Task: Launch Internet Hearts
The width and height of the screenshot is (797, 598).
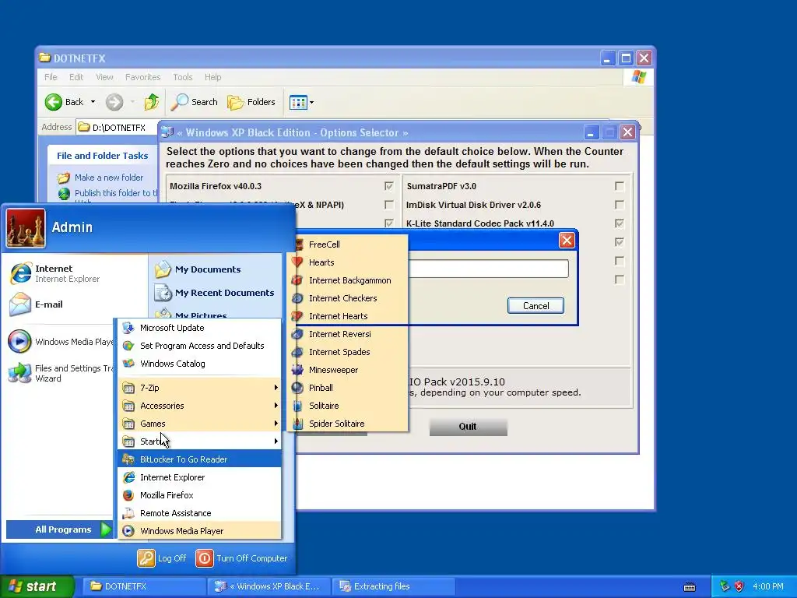Action: 348,316
